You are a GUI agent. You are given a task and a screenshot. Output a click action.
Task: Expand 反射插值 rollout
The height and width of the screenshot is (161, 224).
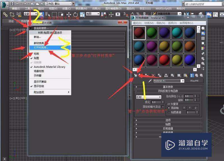(x=168, y=129)
